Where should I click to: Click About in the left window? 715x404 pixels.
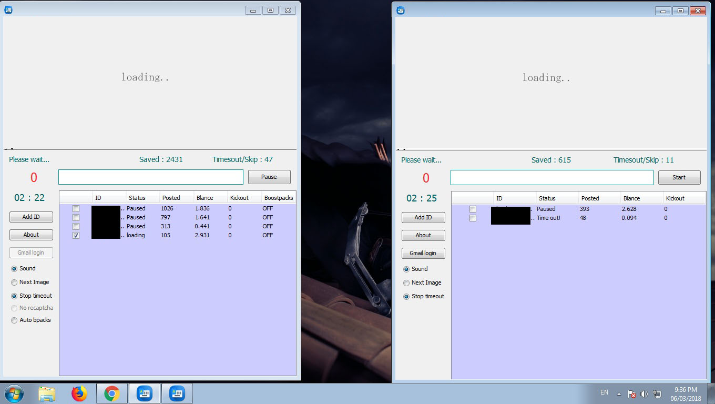click(x=31, y=235)
